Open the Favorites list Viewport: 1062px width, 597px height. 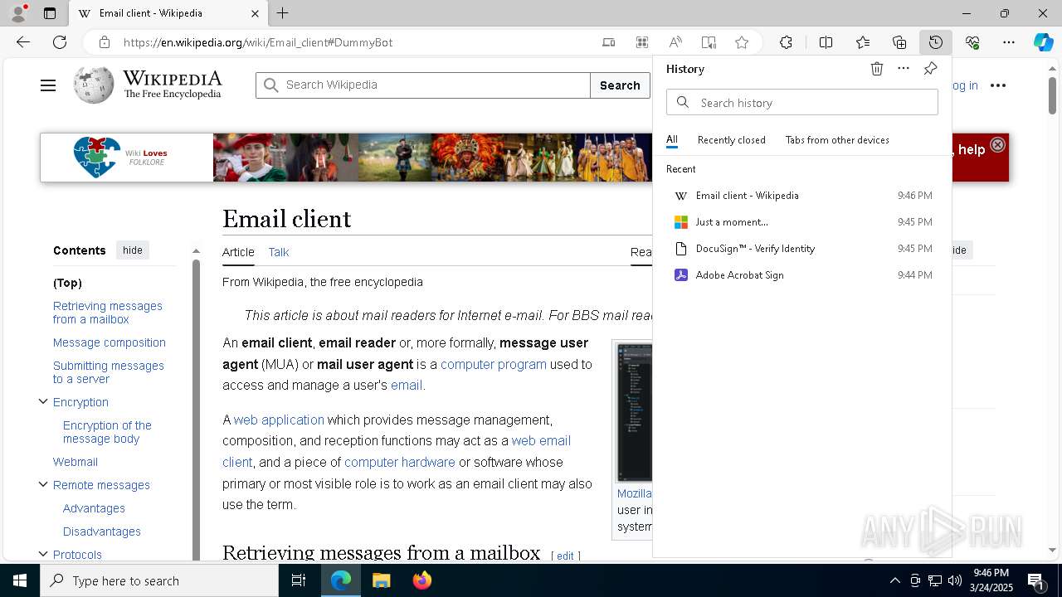(x=863, y=42)
